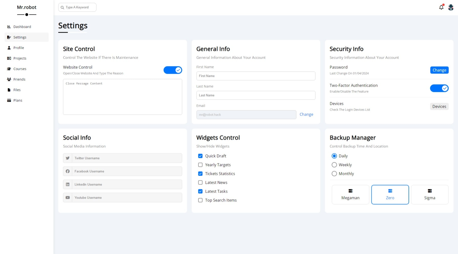Focus the Close Message Content textarea
Image resolution: width=458 pixels, height=254 pixels.
click(x=122, y=97)
